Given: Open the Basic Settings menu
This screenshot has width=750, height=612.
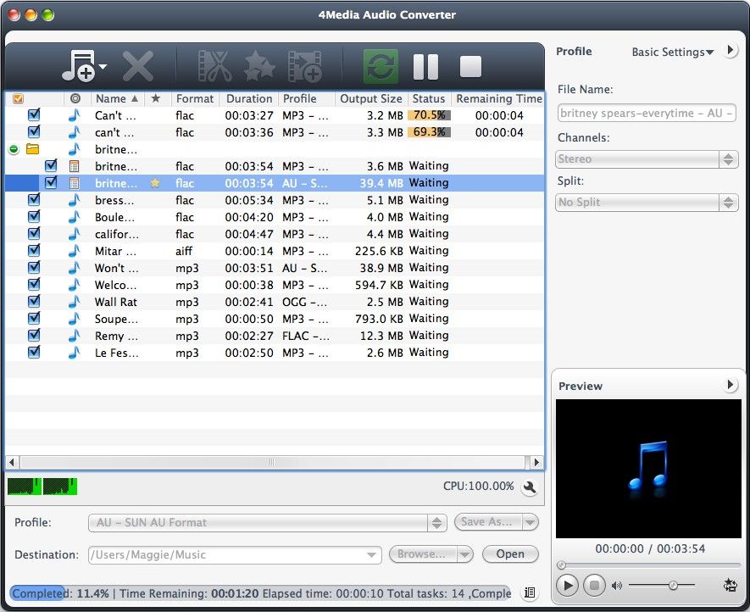Looking at the screenshot, I should (672, 53).
